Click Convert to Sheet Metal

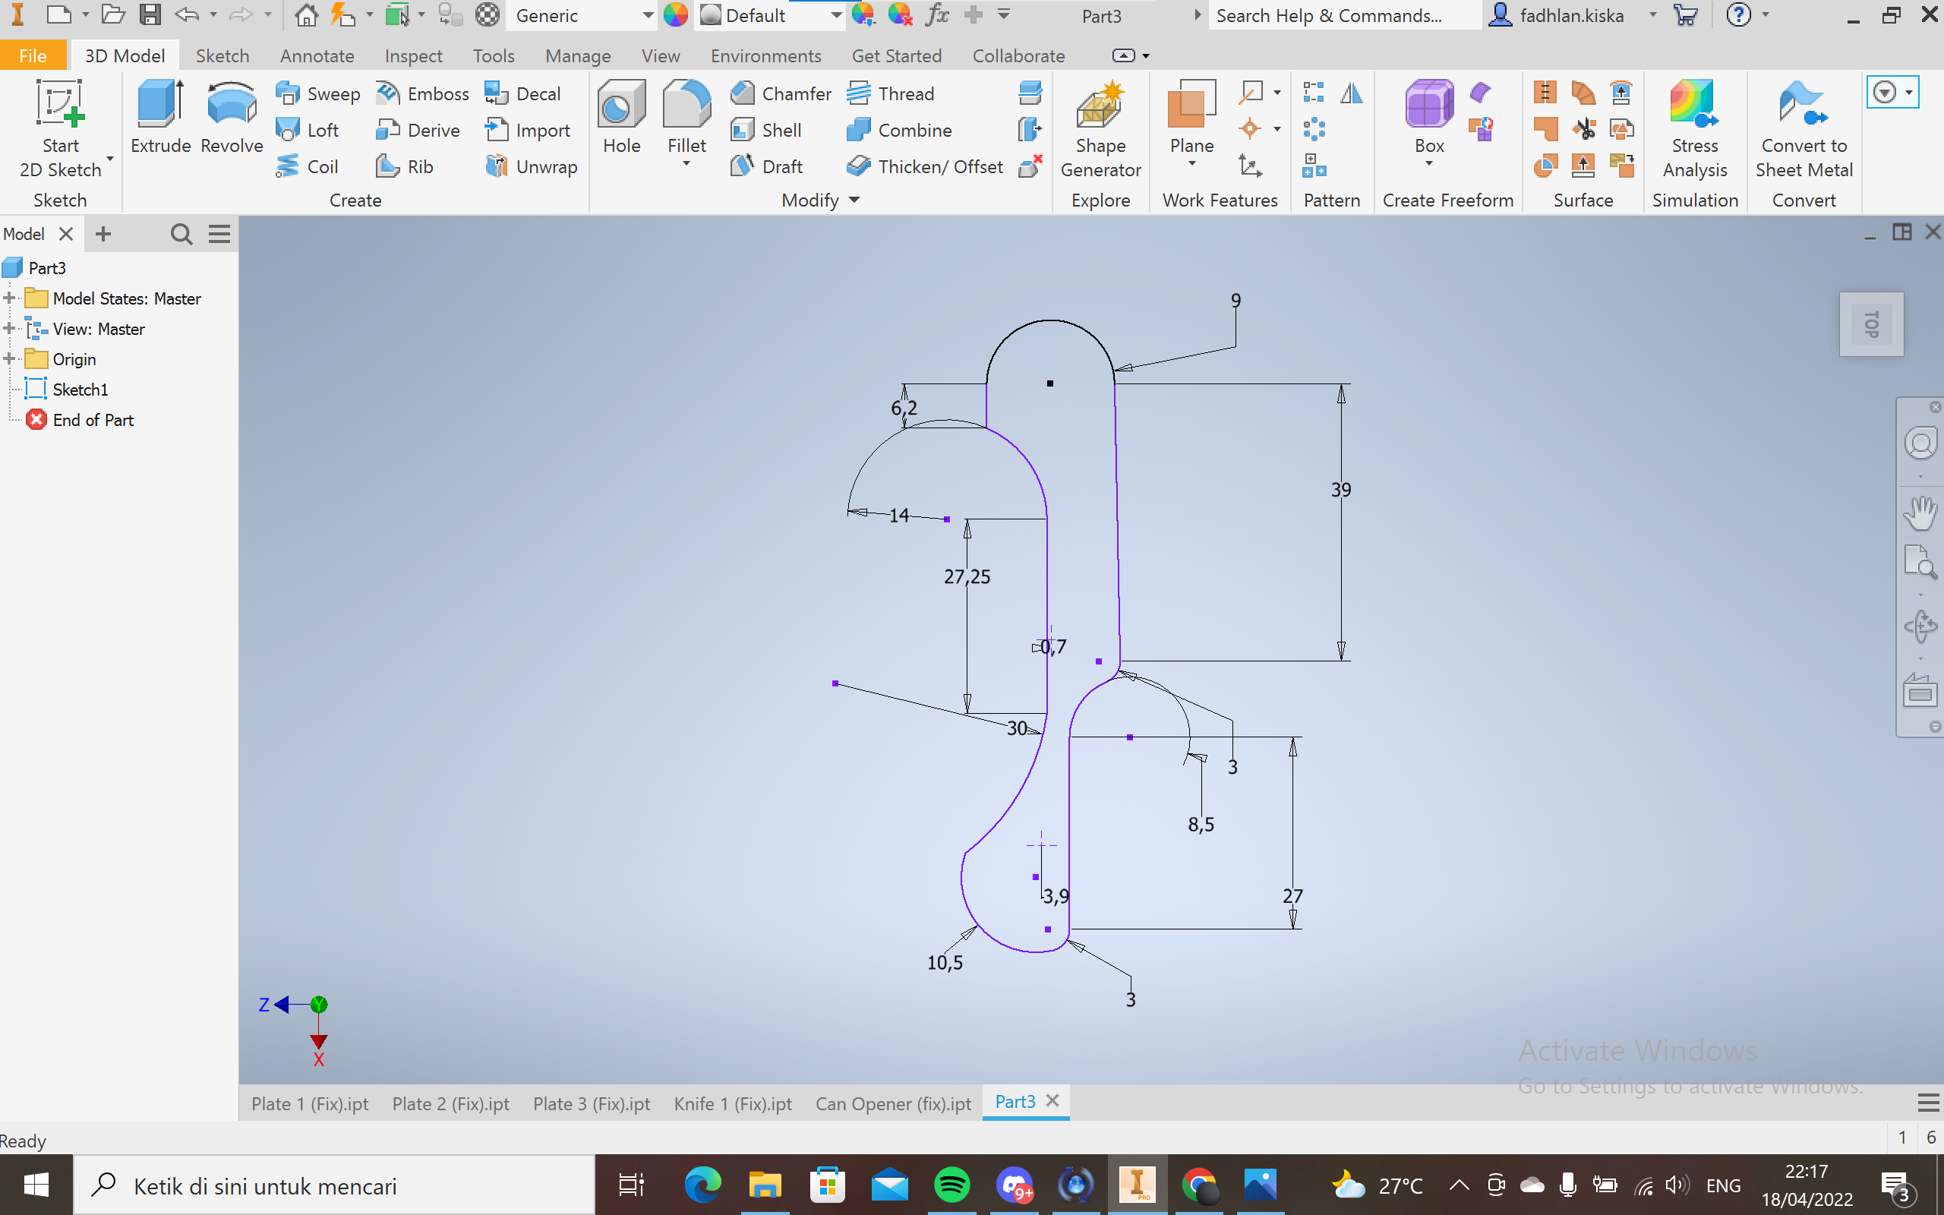tap(1804, 128)
